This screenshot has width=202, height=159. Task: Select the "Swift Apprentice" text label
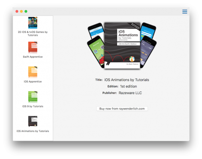tap(32, 57)
